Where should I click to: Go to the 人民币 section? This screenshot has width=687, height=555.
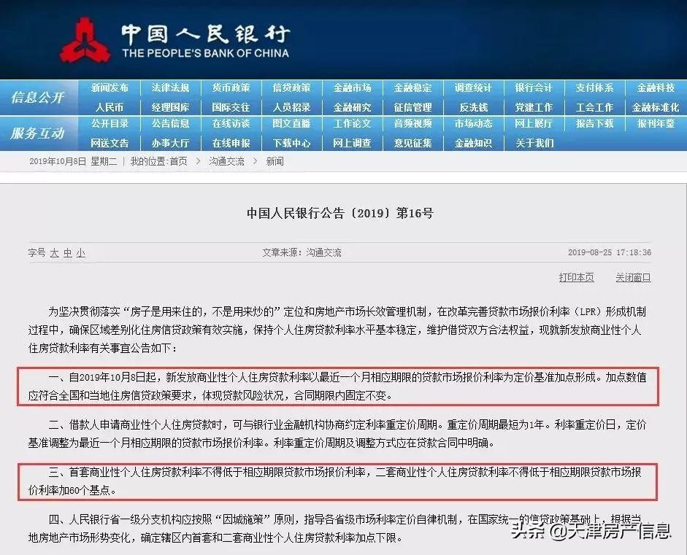(x=110, y=107)
